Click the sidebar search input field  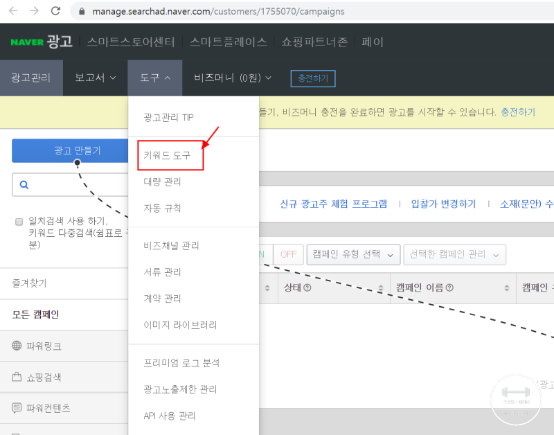pos(70,184)
